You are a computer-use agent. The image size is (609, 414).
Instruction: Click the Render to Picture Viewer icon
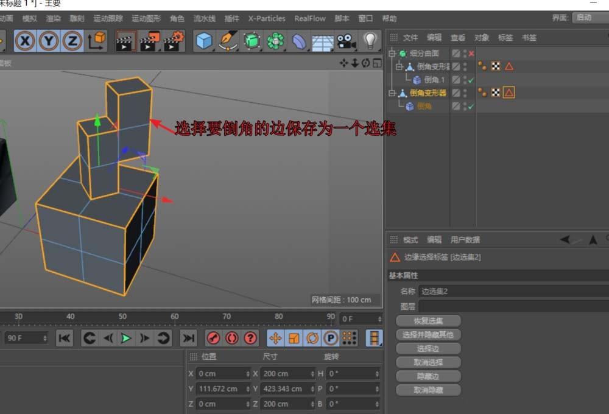point(149,41)
